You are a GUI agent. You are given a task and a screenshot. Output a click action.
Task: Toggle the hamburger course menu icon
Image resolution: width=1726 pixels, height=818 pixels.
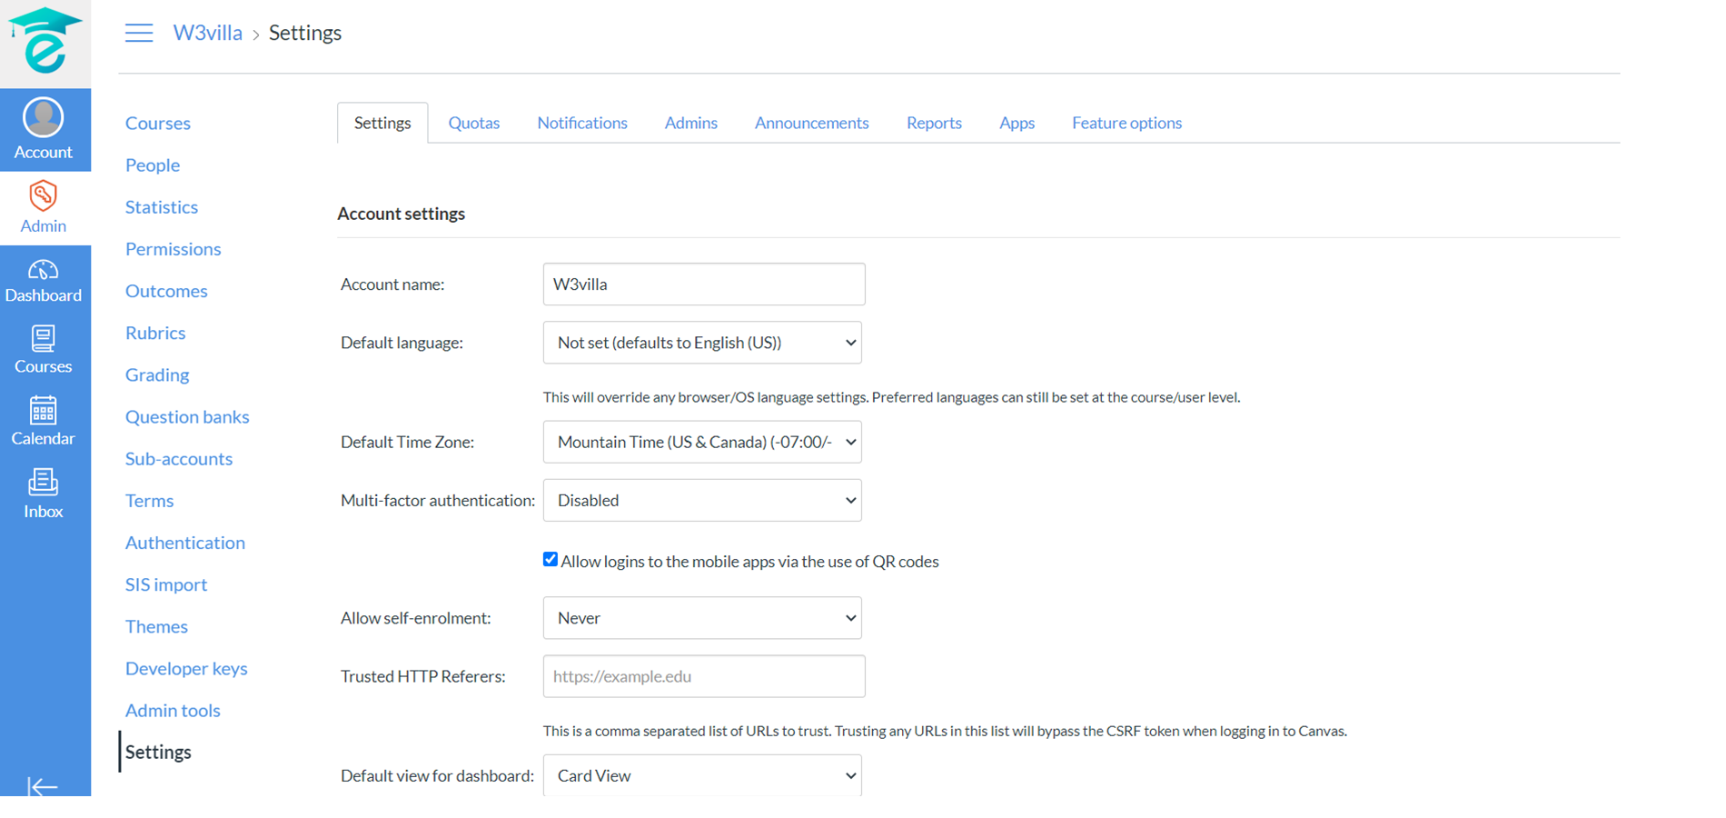tap(139, 34)
